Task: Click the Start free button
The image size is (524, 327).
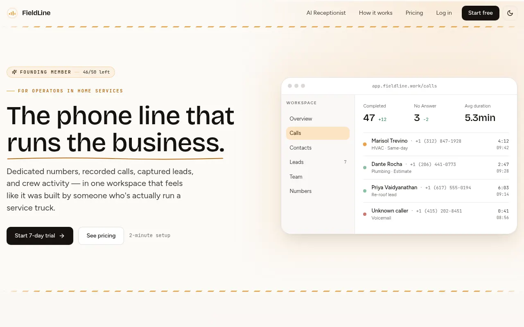Action: click(x=481, y=13)
